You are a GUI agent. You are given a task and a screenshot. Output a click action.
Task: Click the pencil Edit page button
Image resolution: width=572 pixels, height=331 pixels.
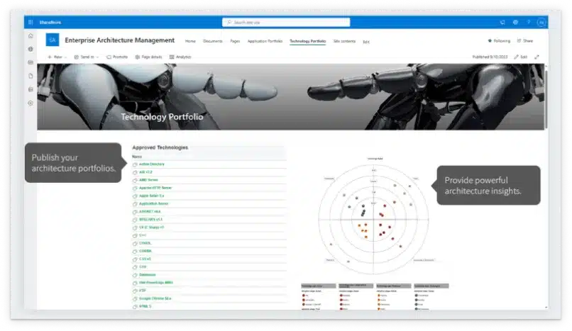pyautogui.click(x=521, y=57)
